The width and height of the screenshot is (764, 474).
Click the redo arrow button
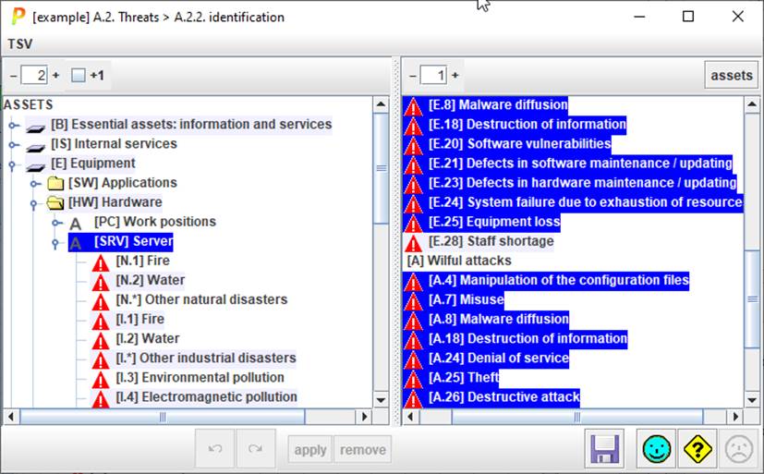tap(255, 450)
